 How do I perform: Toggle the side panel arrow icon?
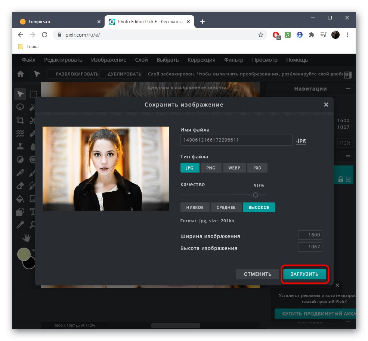tap(348, 75)
